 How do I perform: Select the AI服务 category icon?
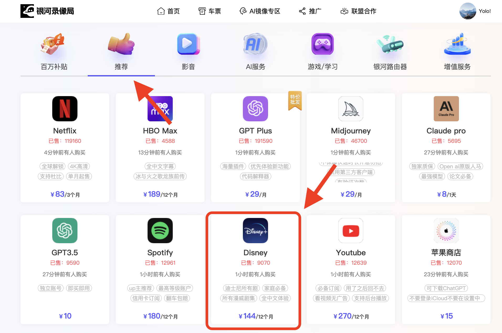coord(255,44)
